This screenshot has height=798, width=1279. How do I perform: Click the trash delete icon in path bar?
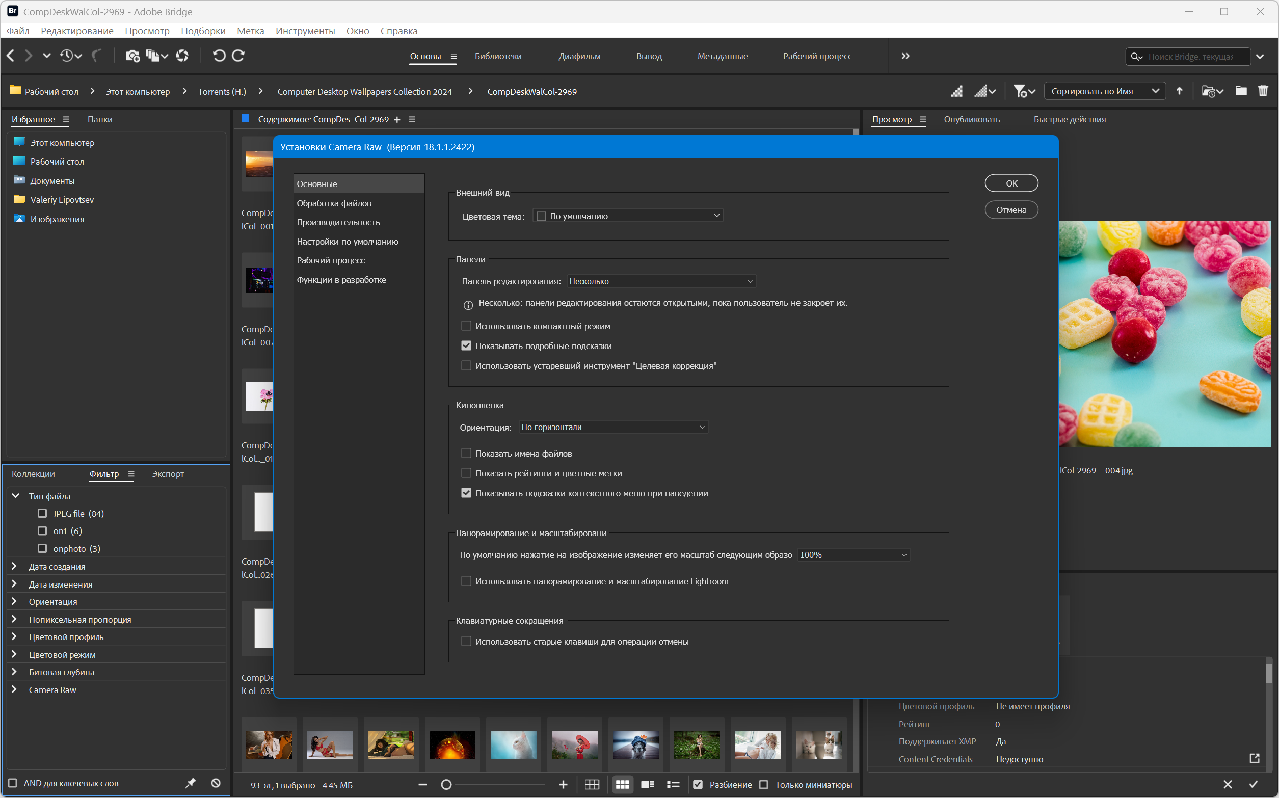pyautogui.click(x=1263, y=91)
